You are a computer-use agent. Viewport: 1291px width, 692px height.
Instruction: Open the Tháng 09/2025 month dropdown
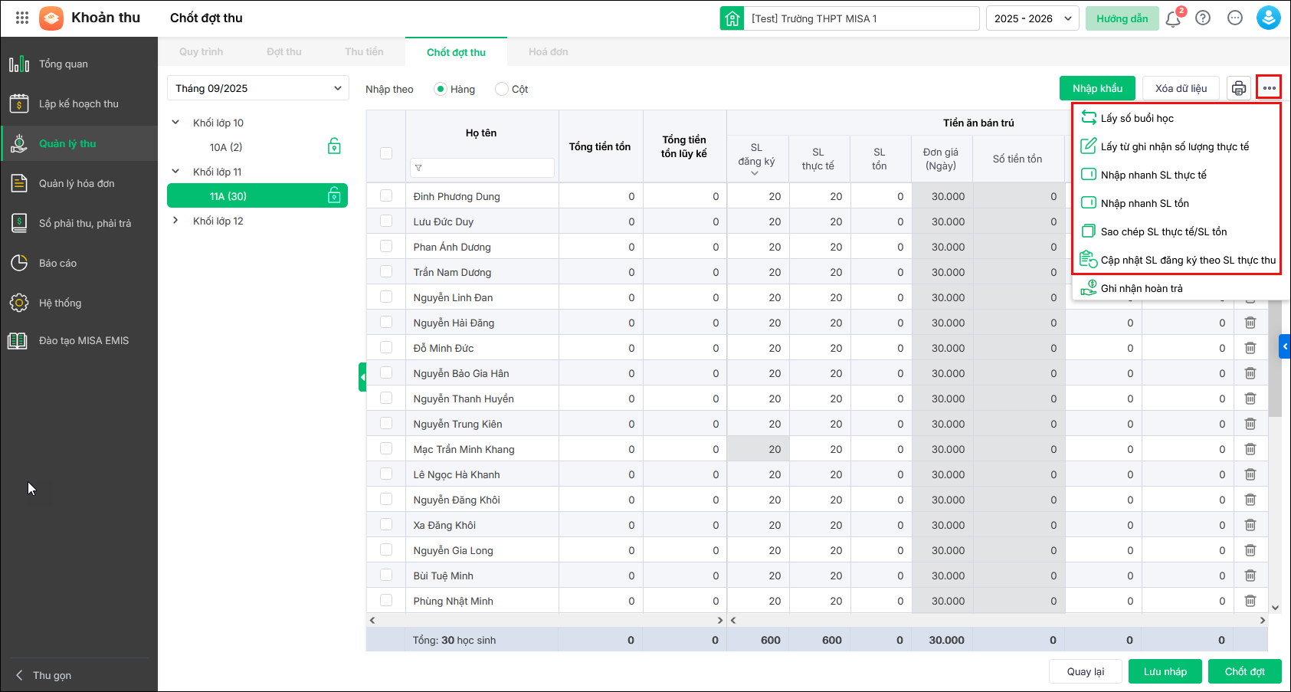(x=257, y=88)
